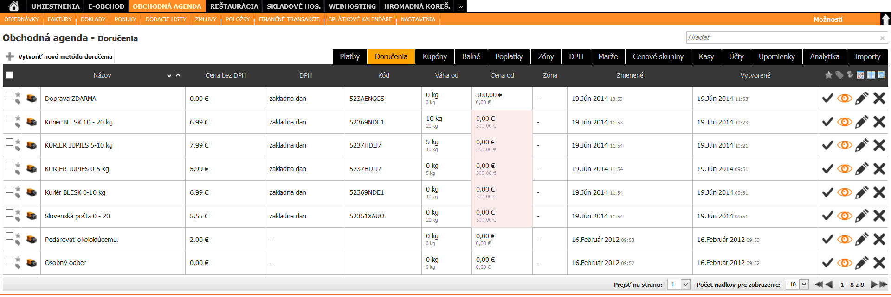Delete the Osobný odber delivery method
The width and height of the screenshot is (891, 297).
click(879, 263)
